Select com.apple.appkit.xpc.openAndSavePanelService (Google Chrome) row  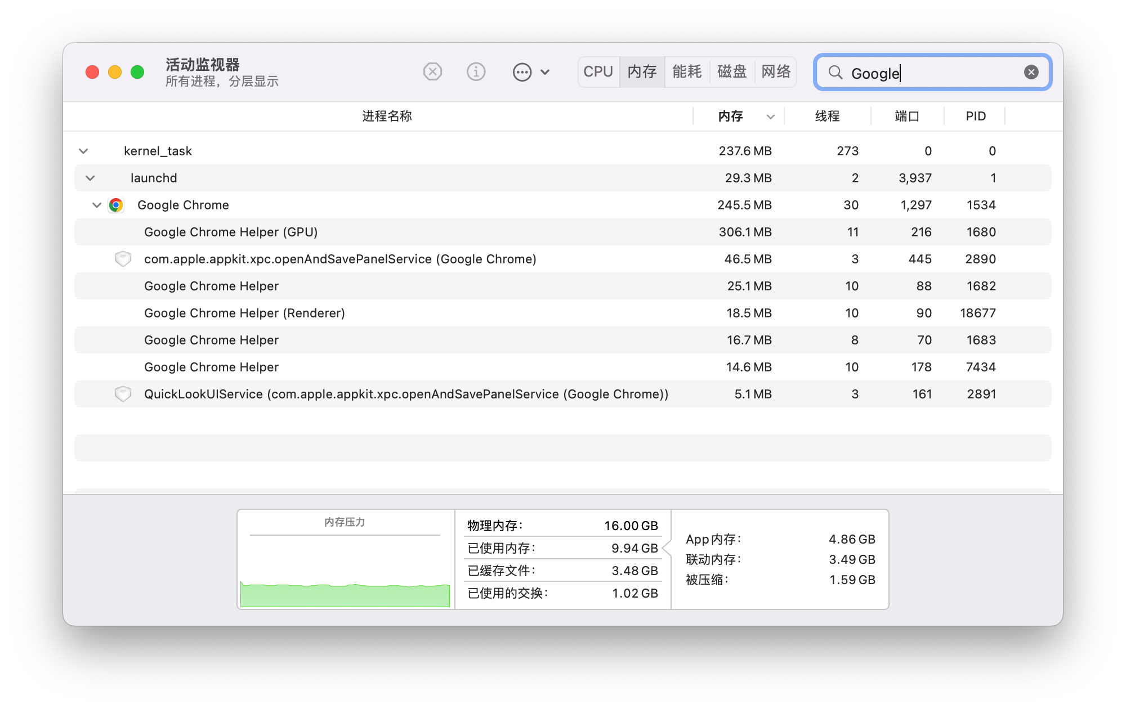click(563, 259)
